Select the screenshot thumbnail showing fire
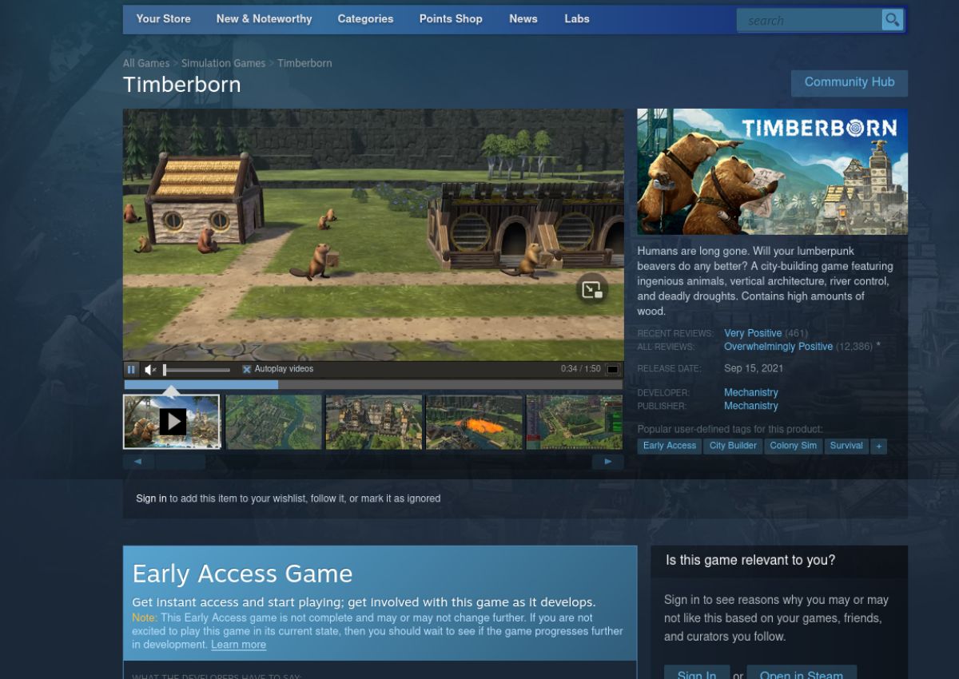 coord(474,422)
